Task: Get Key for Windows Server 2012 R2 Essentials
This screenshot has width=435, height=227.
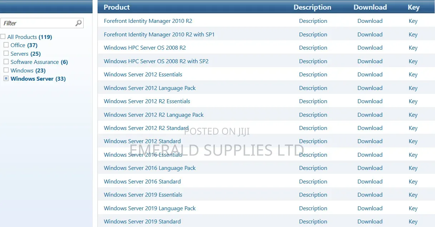Action: [x=413, y=101]
